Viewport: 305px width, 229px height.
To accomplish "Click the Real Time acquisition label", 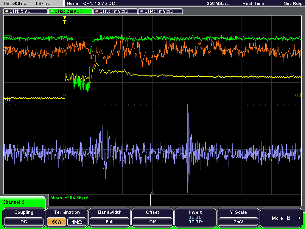I will pyautogui.click(x=253, y=4).
